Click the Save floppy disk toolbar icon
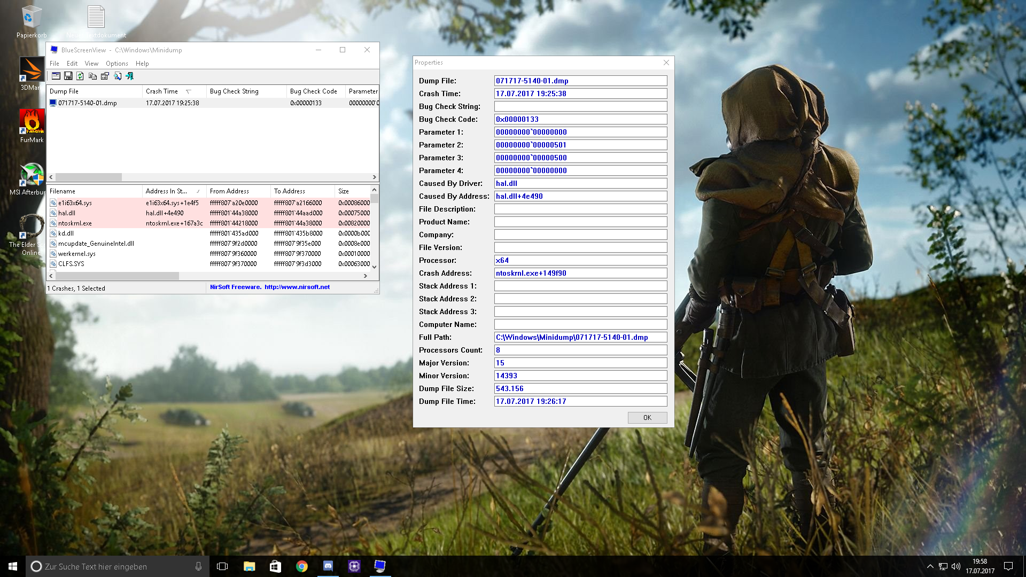1026x577 pixels. [x=68, y=76]
